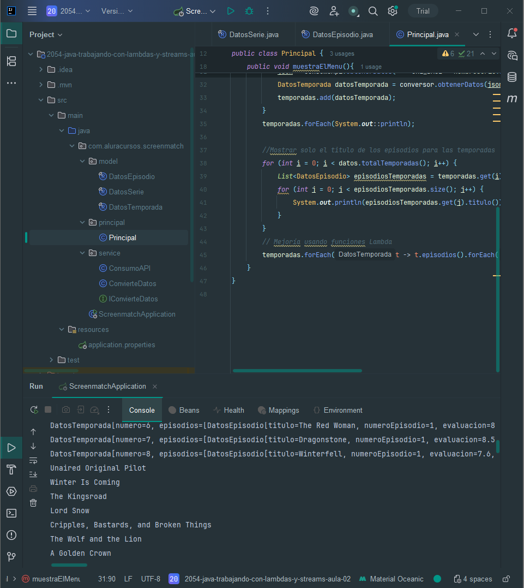524x588 pixels.
Task: Collapse the model package
Action: [82, 161]
